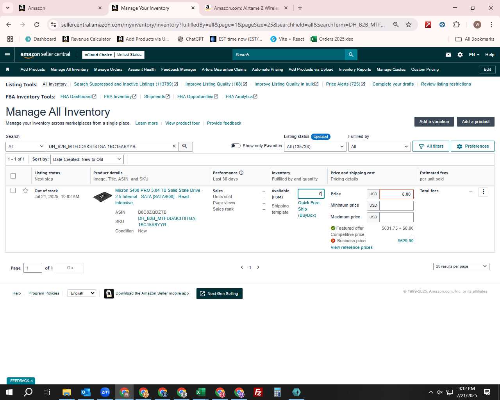Open Zoom from the taskbar
The height and width of the screenshot is (400, 500).
coord(105,392)
